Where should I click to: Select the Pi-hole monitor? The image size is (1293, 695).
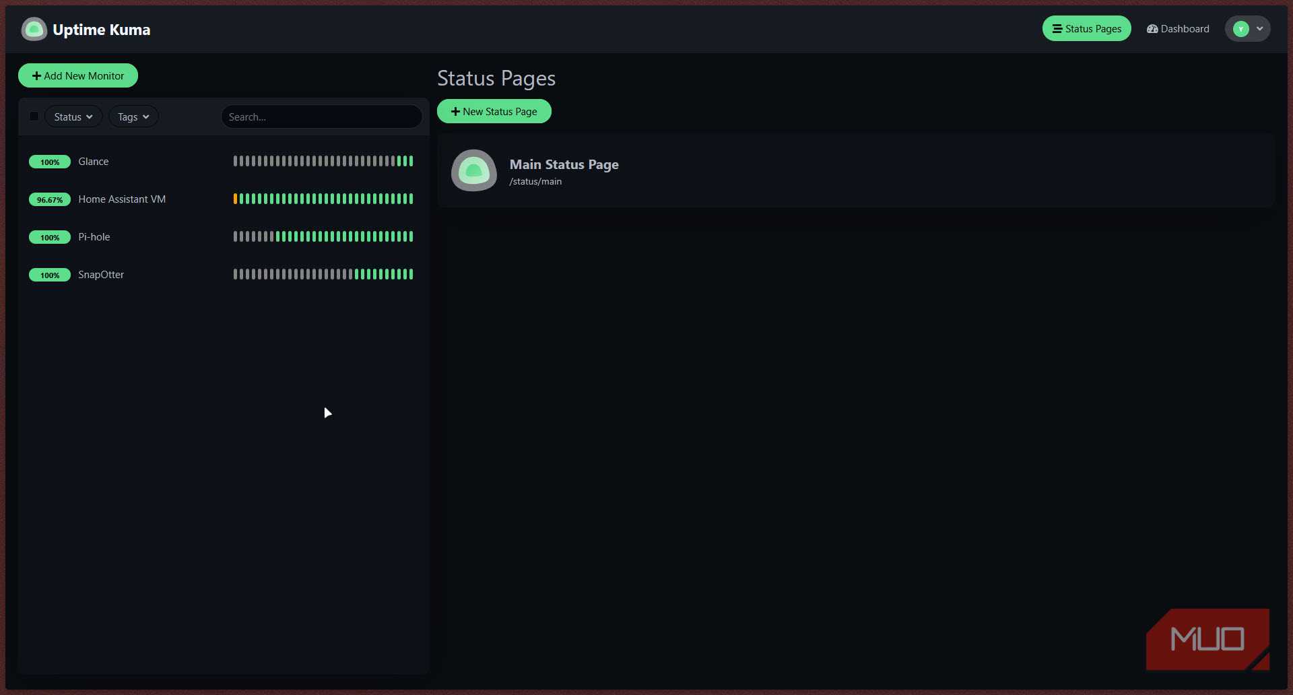tap(223, 237)
